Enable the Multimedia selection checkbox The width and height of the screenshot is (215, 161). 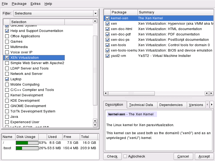(7, 47)
